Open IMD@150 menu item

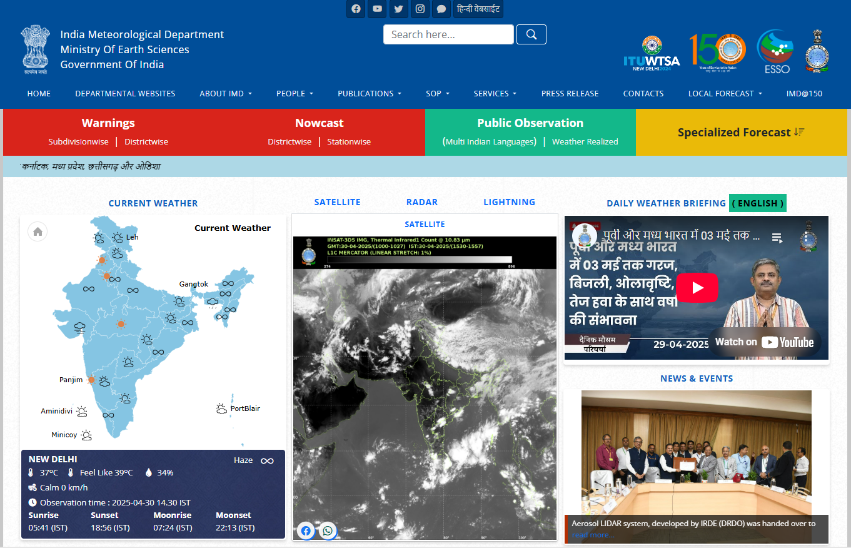804,93
